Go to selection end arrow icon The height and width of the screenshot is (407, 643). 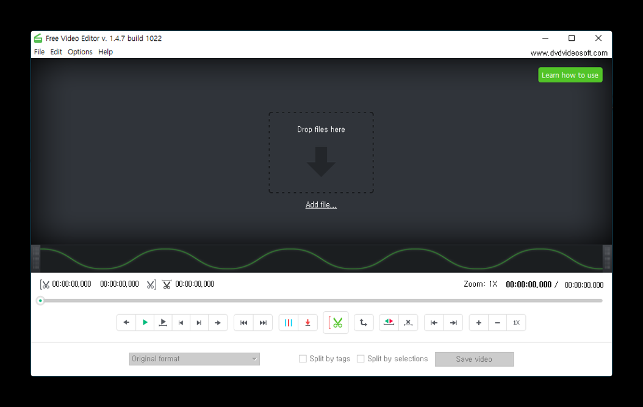pyautogui.click(x=453, y=322)
